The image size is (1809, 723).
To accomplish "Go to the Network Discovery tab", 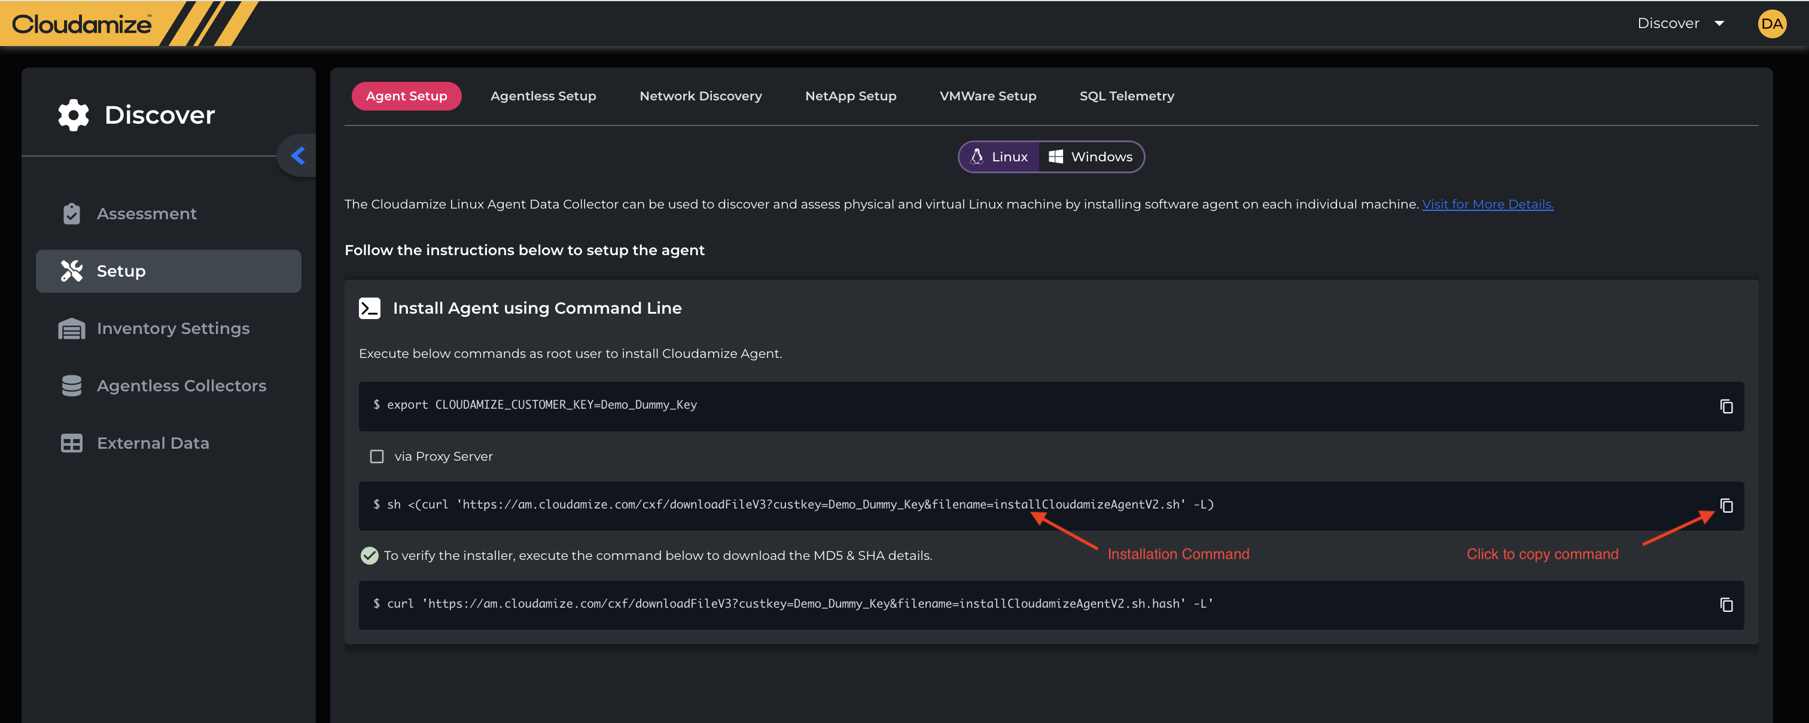I will tap(700, 96).
